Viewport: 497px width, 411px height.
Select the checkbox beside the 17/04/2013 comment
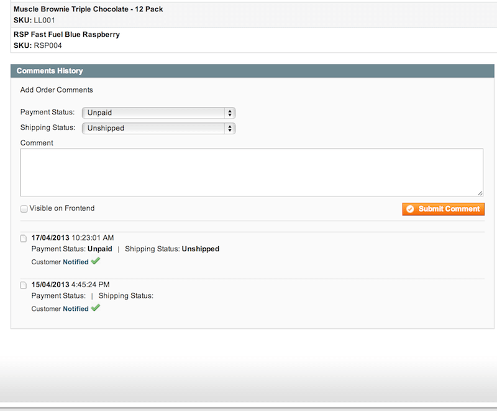click(24, 238)
